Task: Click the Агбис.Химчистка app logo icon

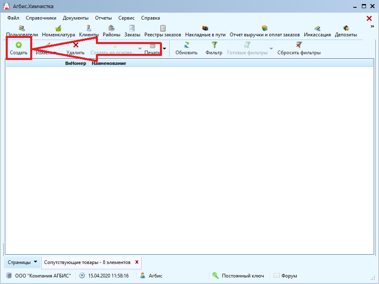Action: pos(7,6)
